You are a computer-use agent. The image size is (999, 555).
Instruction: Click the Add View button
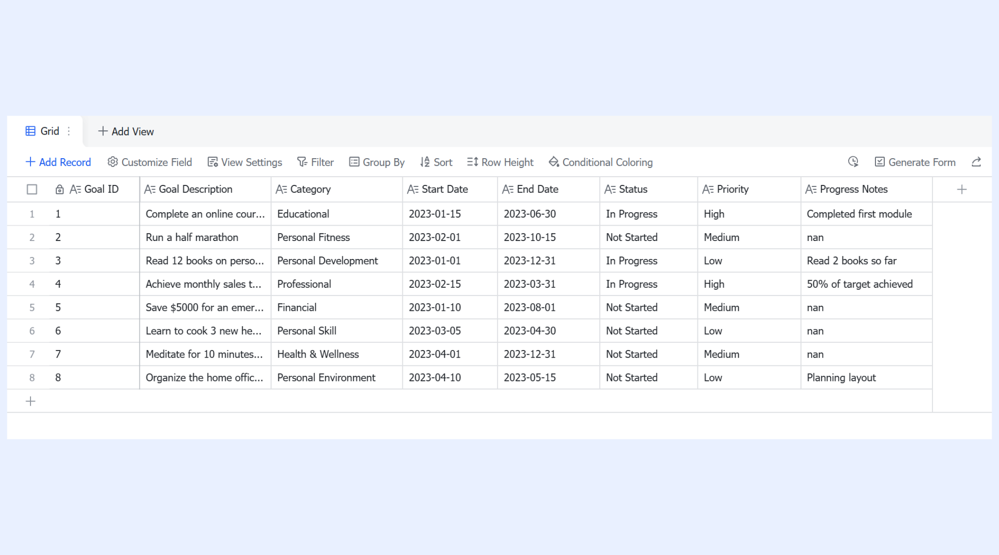pos(126,131)
